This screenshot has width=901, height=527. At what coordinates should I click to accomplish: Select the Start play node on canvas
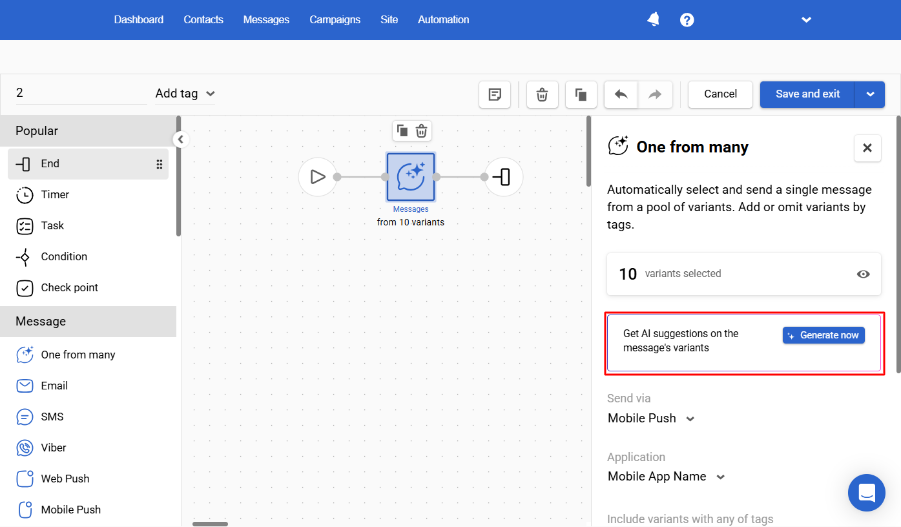tap(318, 177)
